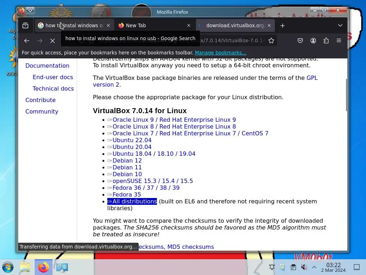The height and width of the screenshot is (275, 366).
Task: Open End-user docs link
Action: point(53,77)
